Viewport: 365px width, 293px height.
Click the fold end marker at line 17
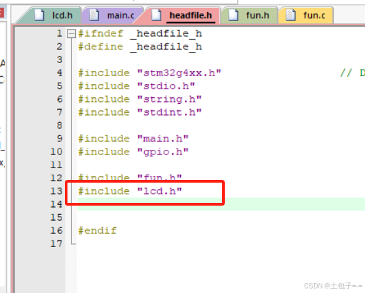pyautogui.click(x=73, y=242)
